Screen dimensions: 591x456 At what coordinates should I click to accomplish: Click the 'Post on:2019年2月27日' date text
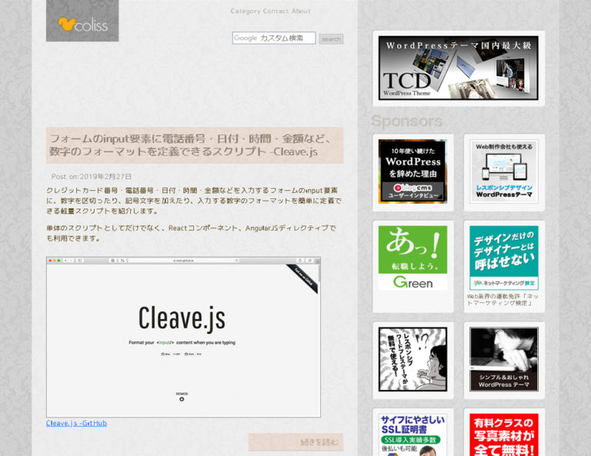tap(92, 176)
